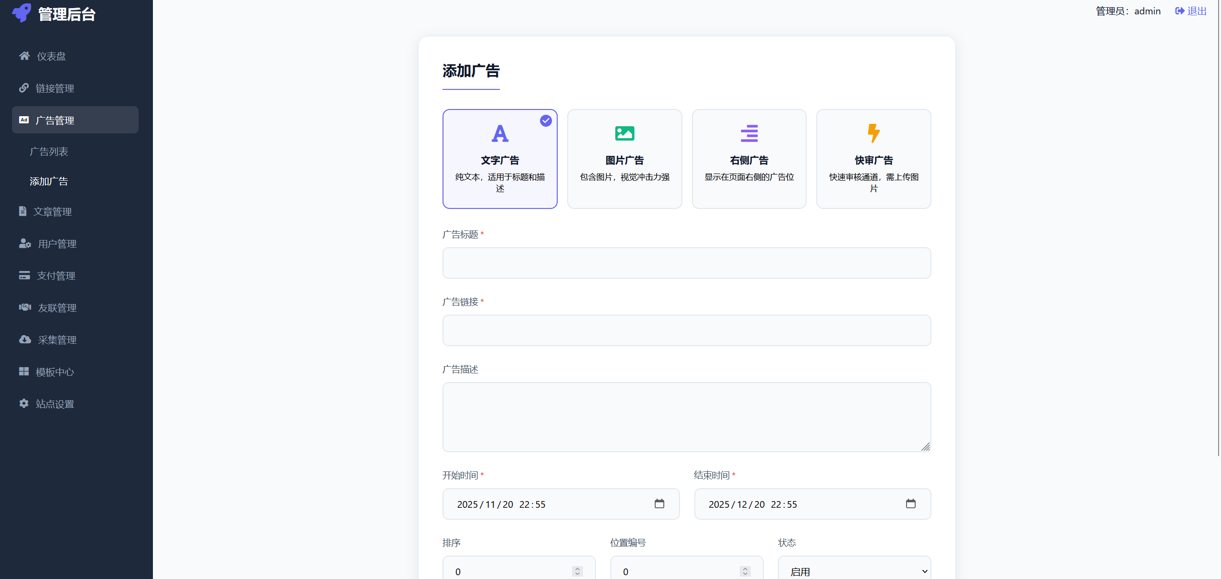Click inside the 广告标题 input field

(x=686, y=263)
